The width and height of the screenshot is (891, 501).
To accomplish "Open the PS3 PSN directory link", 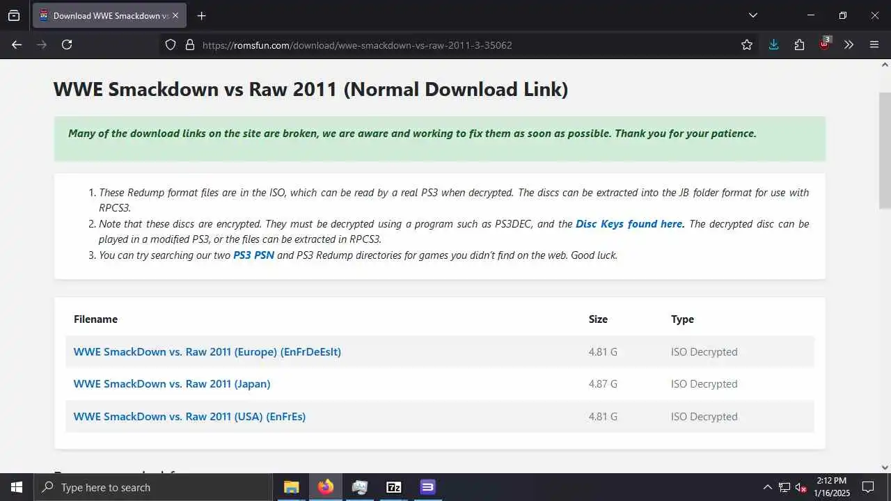I will pos(253,255).
